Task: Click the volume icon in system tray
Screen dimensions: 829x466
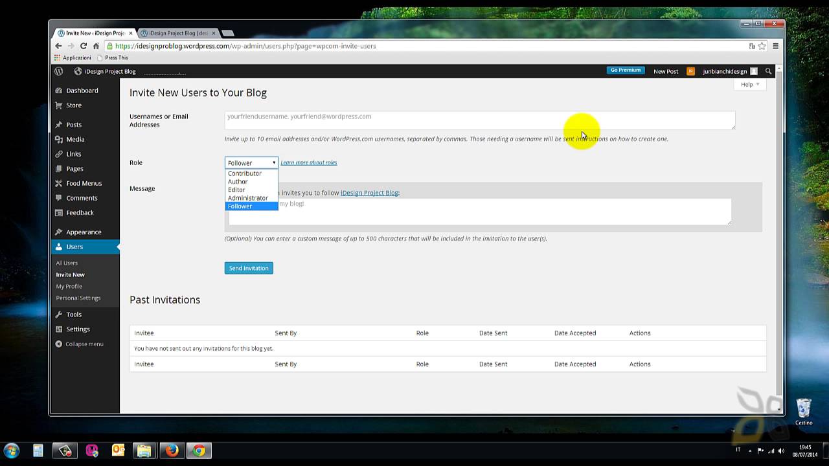Action: pyautogui.click(x=782, y=450)
